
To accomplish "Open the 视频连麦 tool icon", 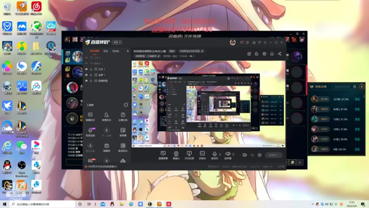I will pos(90,132).
